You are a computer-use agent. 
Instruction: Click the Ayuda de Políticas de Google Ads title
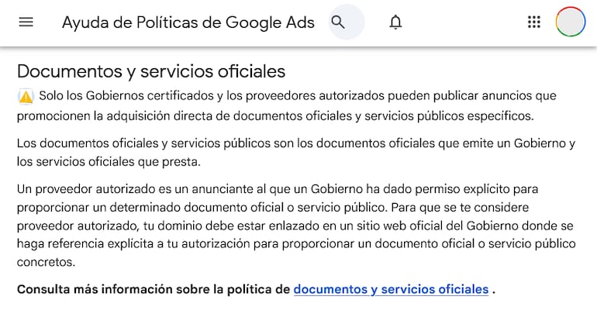188,22
